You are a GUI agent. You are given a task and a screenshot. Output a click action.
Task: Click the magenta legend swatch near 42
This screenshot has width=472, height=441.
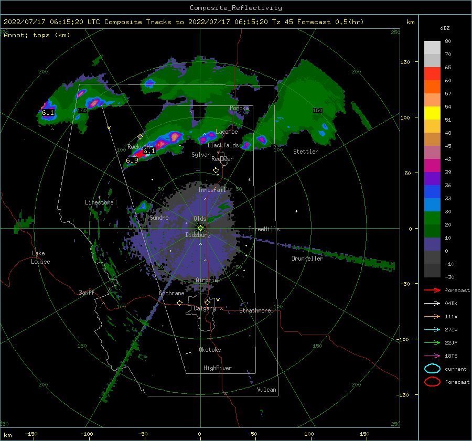pos(432,165)
